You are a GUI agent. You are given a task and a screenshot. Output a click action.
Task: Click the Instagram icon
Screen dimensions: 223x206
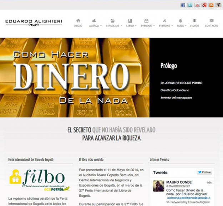point(219,5)
